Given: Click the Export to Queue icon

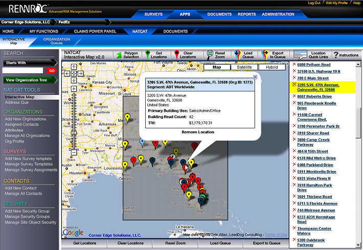Looking at the screenshot, I should pos(265,55).
